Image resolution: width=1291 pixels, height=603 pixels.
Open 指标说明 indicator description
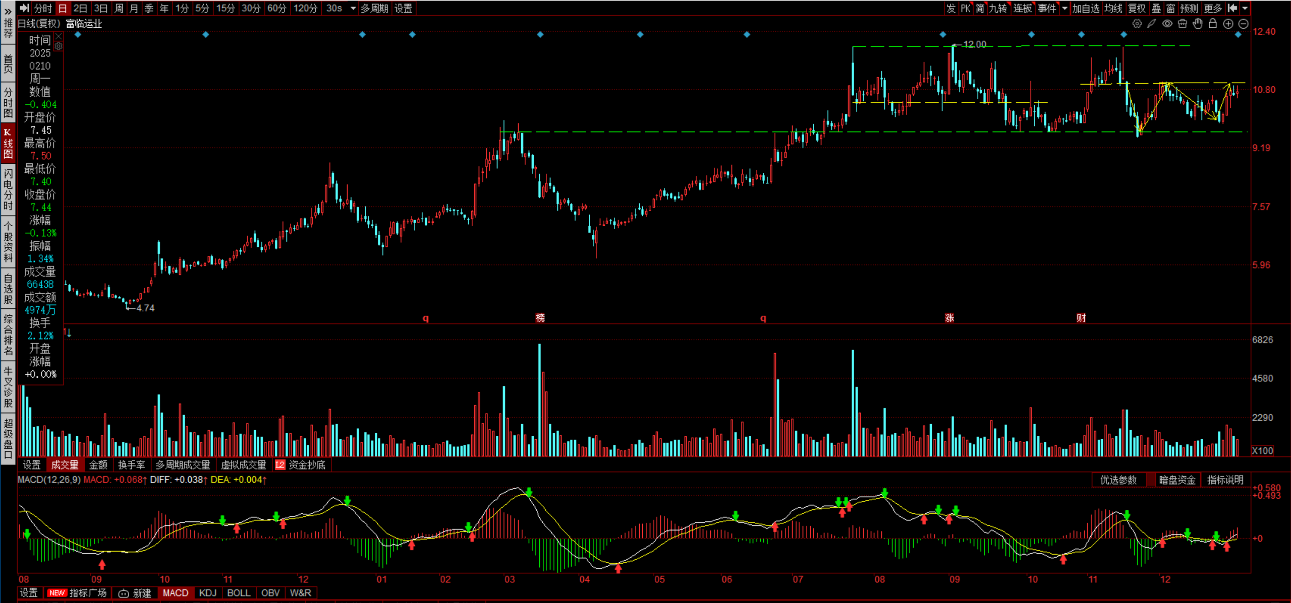[x=1225, y=480]
